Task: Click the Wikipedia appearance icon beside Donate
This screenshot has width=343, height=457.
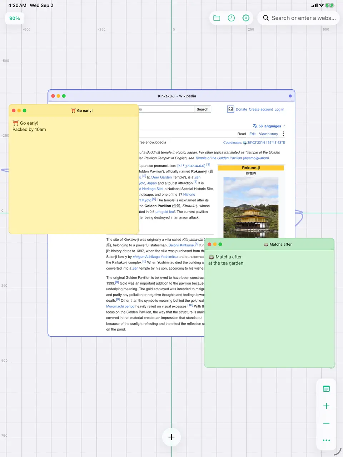Action: [x=230, y=109]
